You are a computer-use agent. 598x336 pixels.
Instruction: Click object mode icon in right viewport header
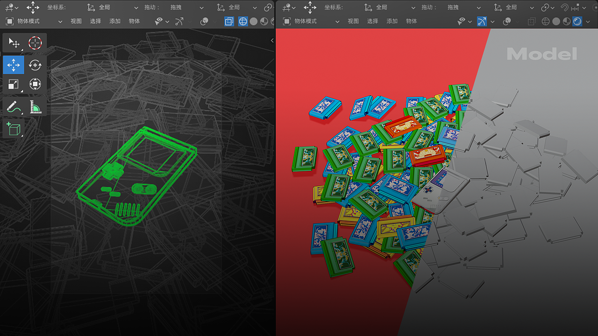(x=287, y=21)
